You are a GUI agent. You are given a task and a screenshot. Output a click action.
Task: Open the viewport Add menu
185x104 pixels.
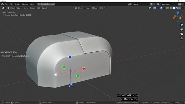pos(38,8)
